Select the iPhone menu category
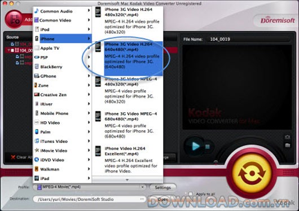 click(x=63, y=38)
